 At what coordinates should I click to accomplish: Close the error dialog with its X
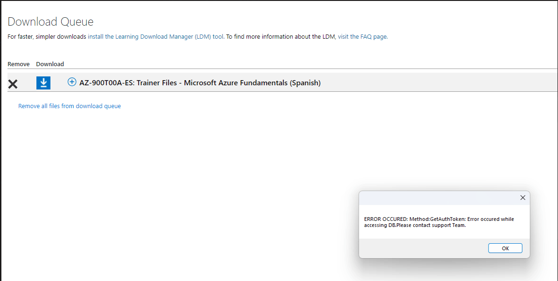tap(523, 198)
